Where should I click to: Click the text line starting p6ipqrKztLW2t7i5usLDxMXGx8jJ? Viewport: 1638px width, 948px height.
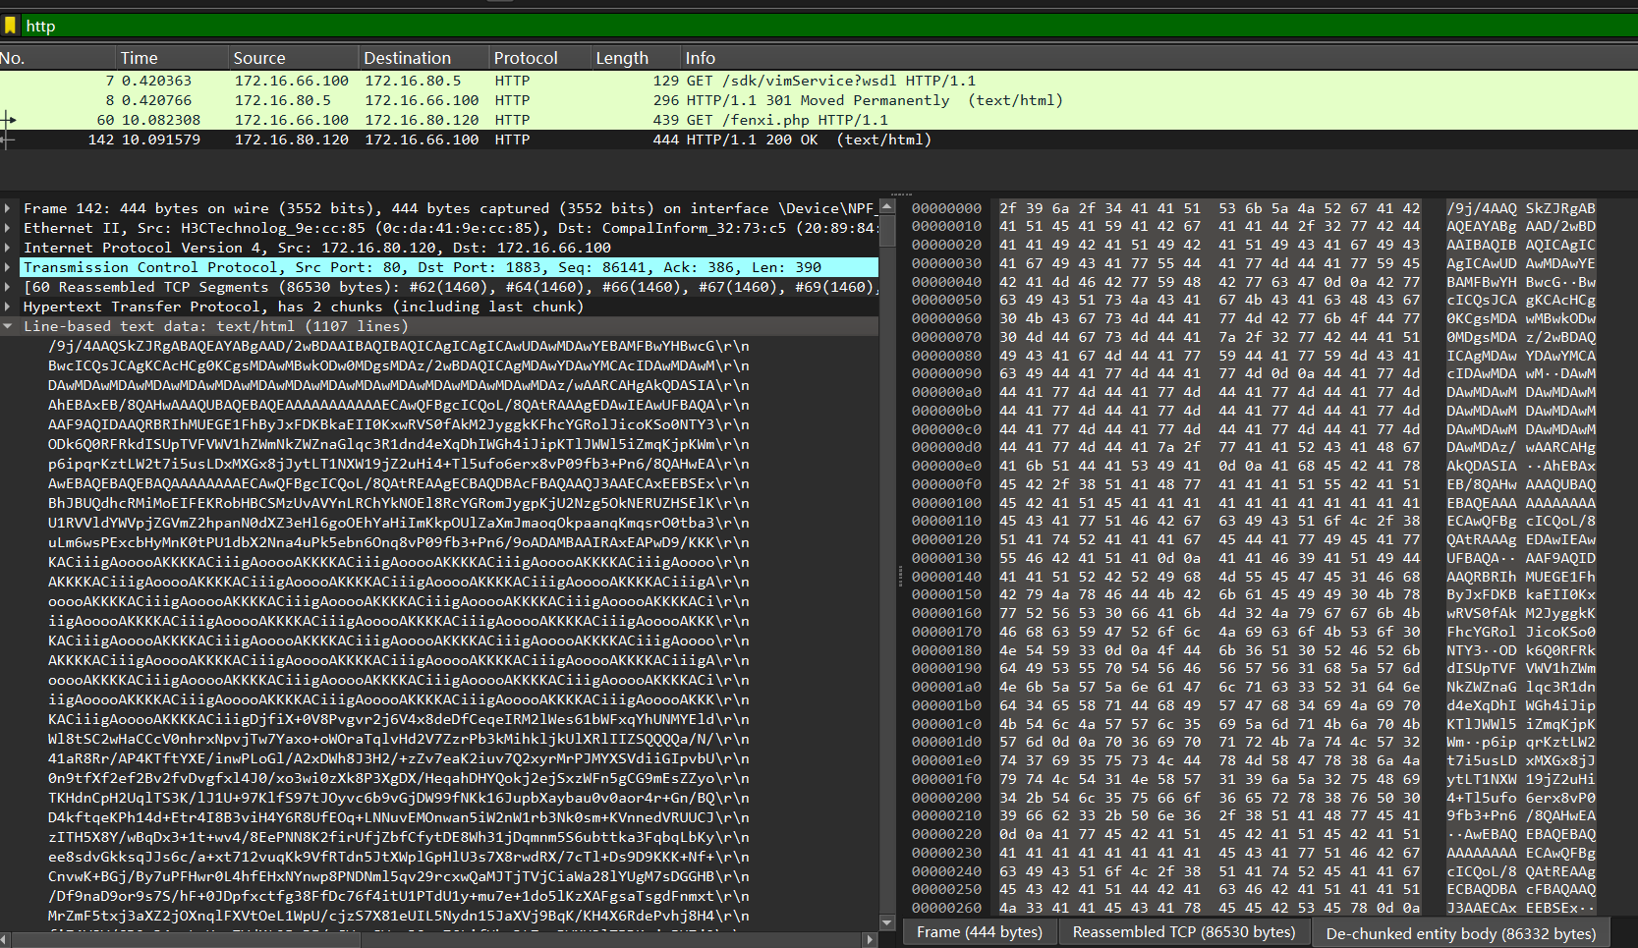click(399, 464)
